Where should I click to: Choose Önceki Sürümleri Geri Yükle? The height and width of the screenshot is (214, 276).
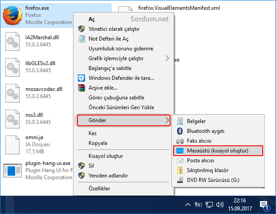click(124, 107)
